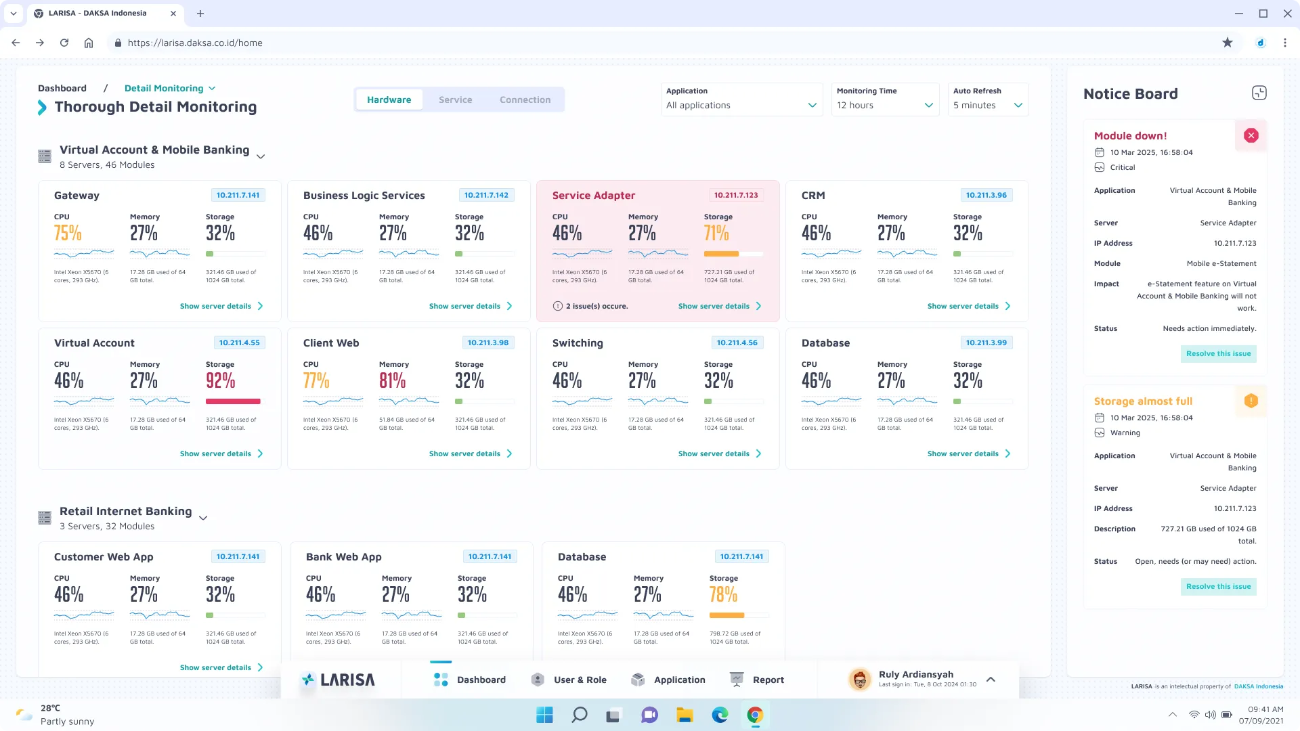Open the Windows Start menu

pyautogui.click(x=544, y=715)
